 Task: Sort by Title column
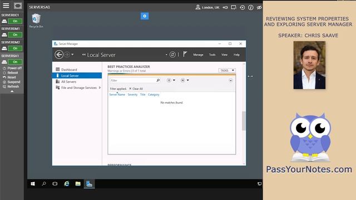[x=142, y=94]
